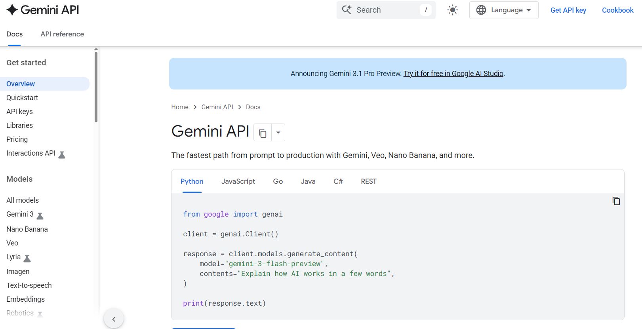The image size is (642, 329).
Task: Click the flask icon next to Lyria
Action: pyautogui.click(x=27, y=259)
